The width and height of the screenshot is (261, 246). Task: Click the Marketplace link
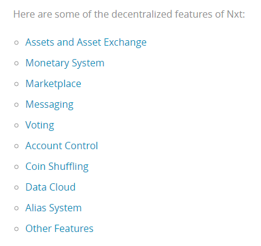53,83
